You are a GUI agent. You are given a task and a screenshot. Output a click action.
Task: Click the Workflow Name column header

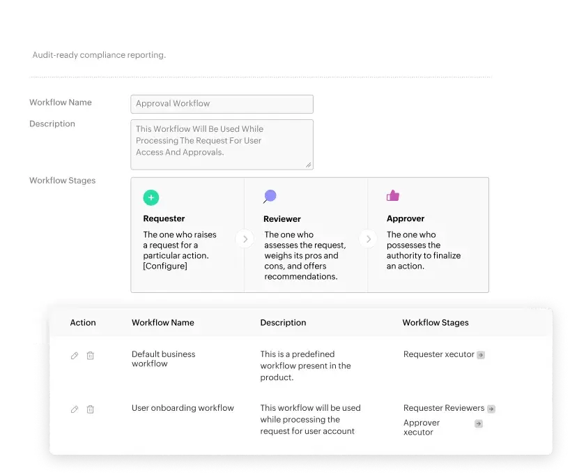coord(163,322)
